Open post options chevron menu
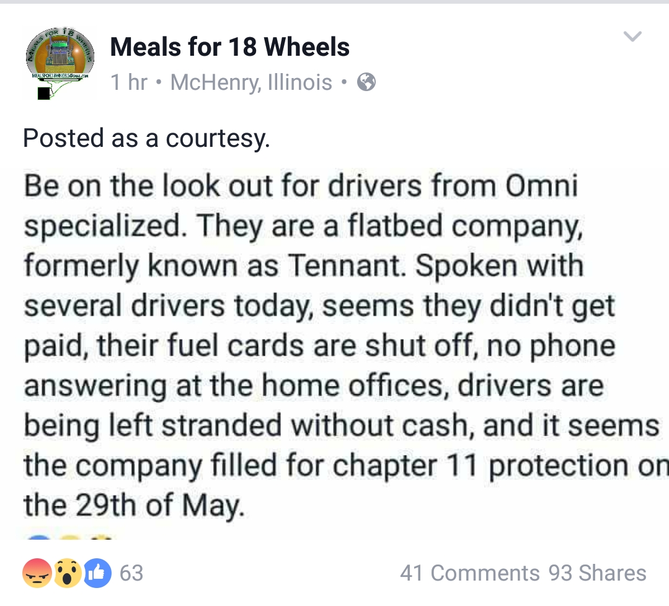The height and width of the screenshot is (606, 669). pyautogui.click(x=632, y=37)
